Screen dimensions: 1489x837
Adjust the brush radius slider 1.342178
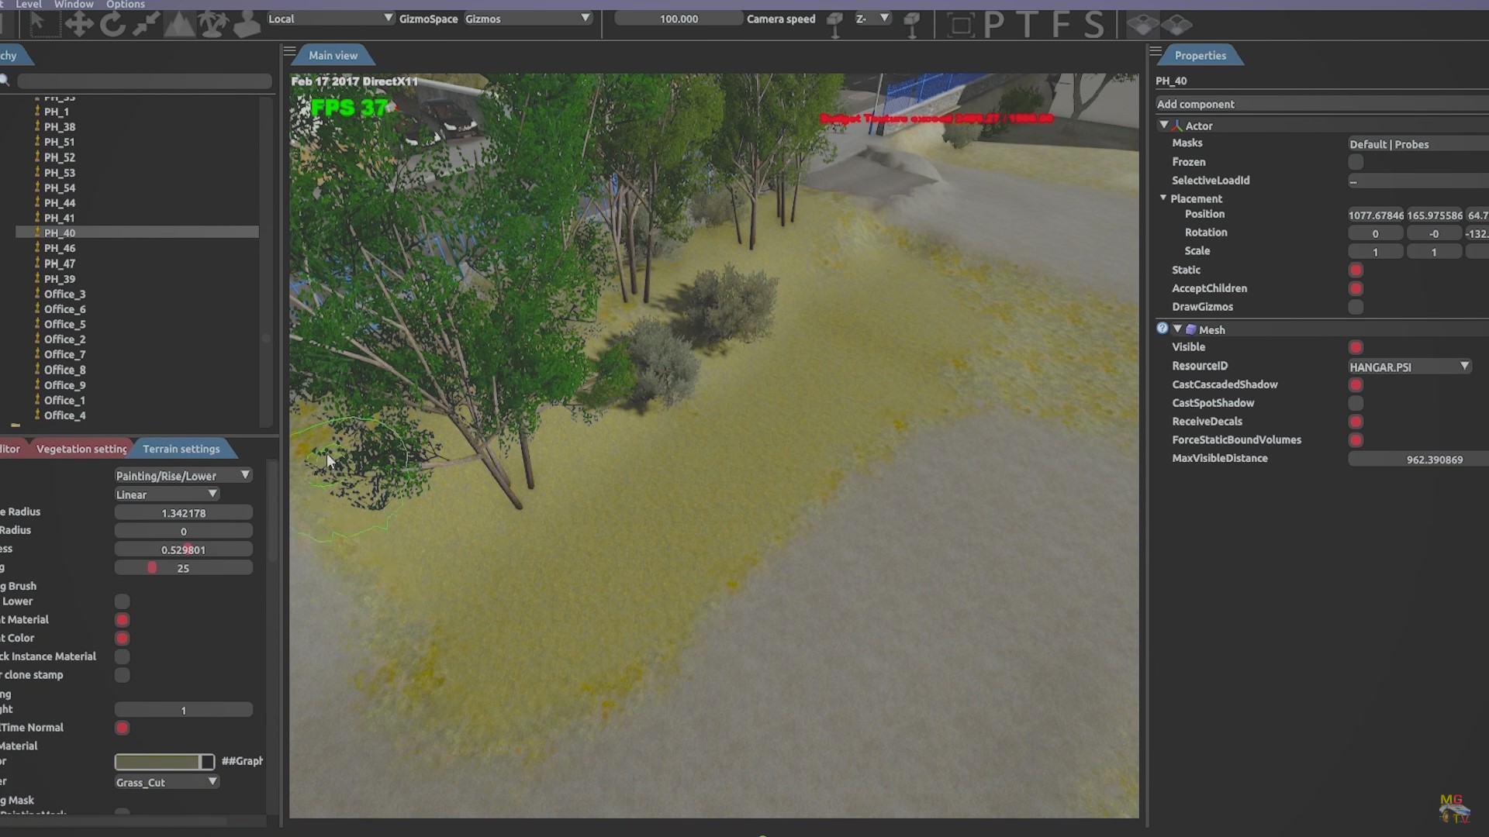coord(184,513)
